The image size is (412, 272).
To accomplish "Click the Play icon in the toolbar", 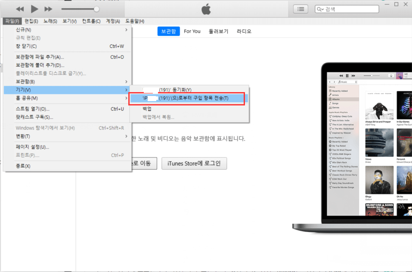I will click(x=34, y=8).
